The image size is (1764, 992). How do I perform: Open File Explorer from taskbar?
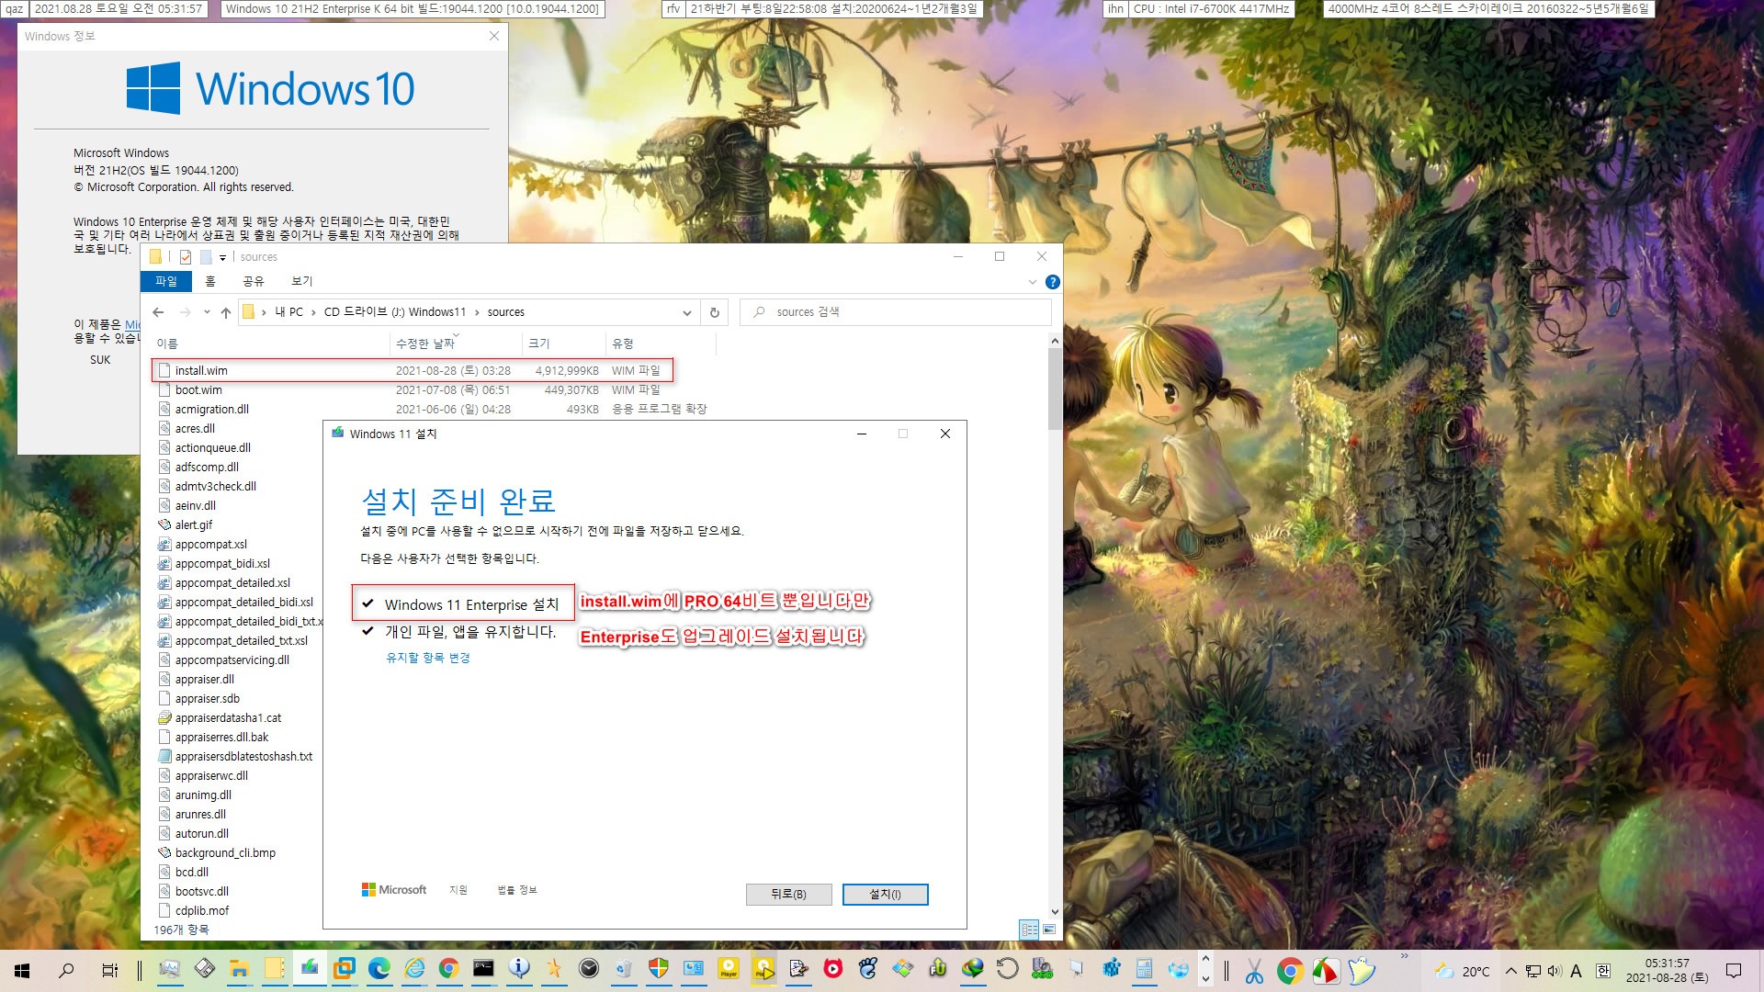[x=239, y=969]
